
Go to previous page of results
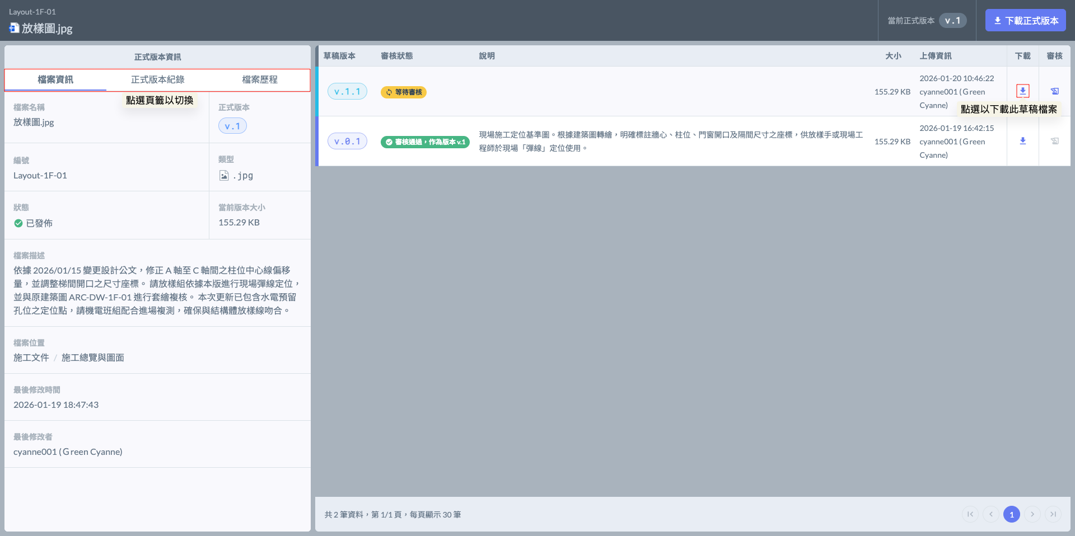coord(991,514)
